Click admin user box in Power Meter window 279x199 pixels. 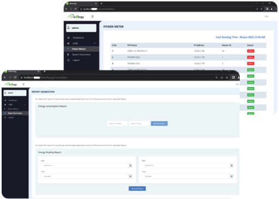pos(81,28)
